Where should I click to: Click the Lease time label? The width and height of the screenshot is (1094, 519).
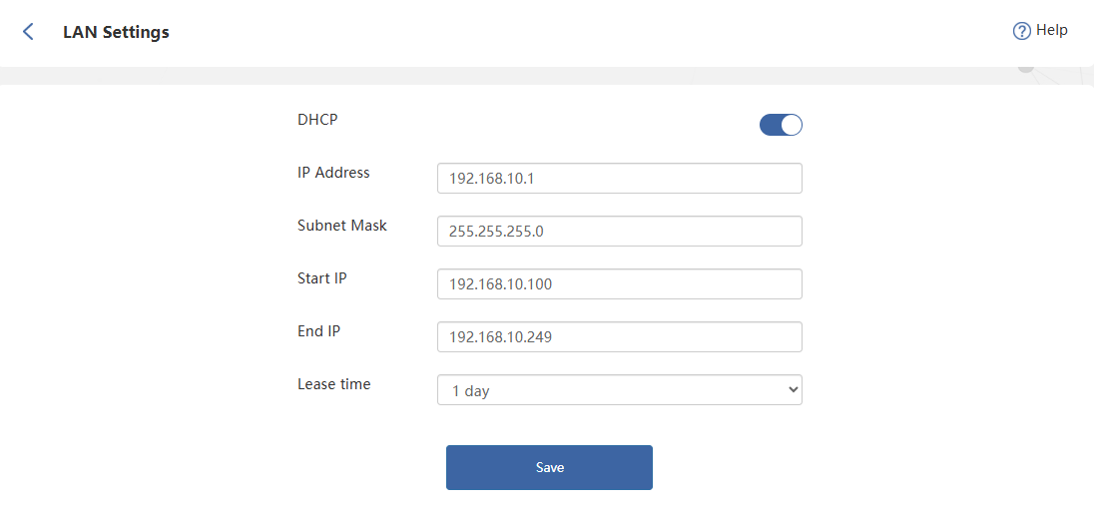[x=333, y=384]
